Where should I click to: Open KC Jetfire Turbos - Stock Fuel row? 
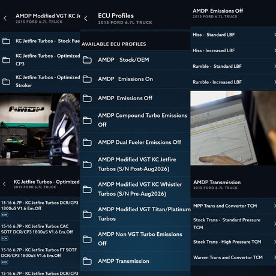pyautogui.click(x=40, y=41)
